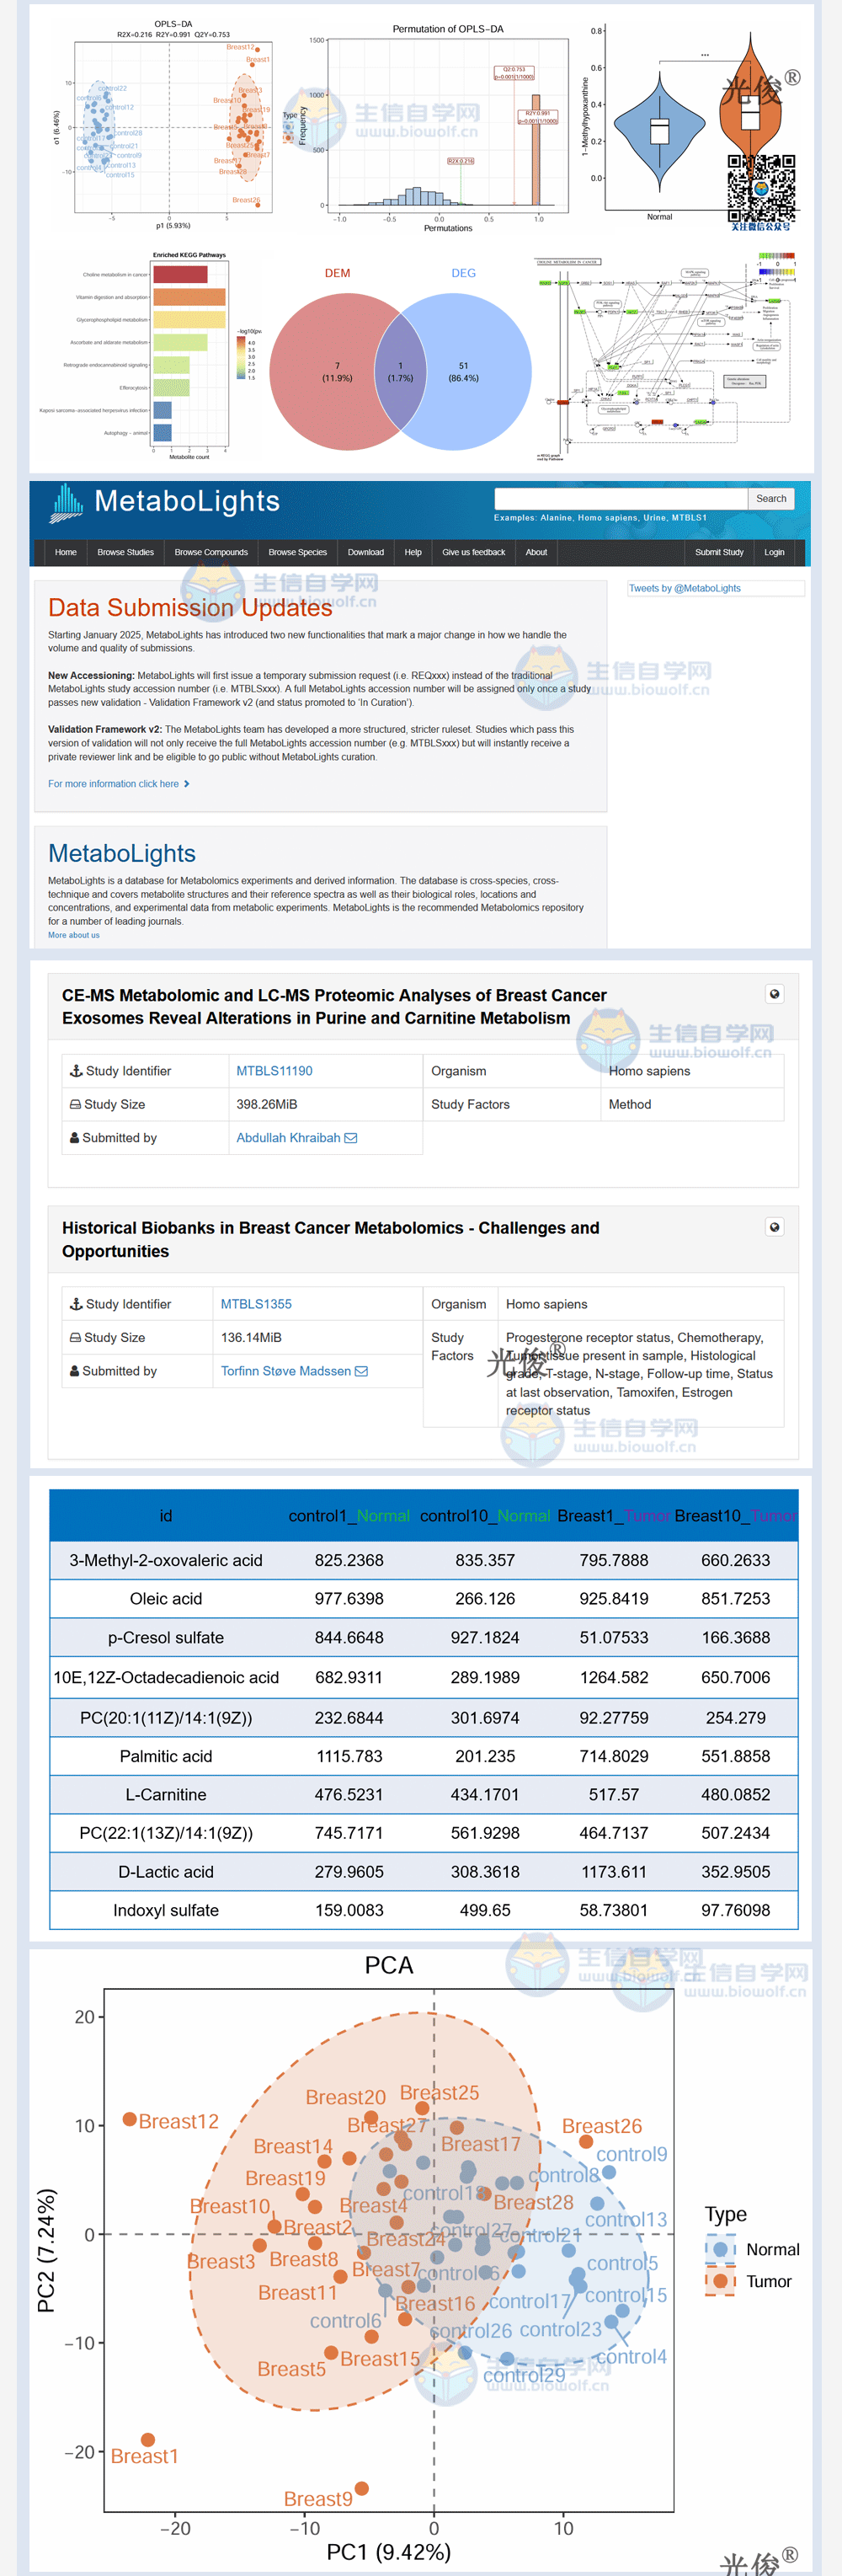Screen dimensions: 842x2576
Task: Click the Permutation of OPLS-DA histogram
Action: [438, 128]
